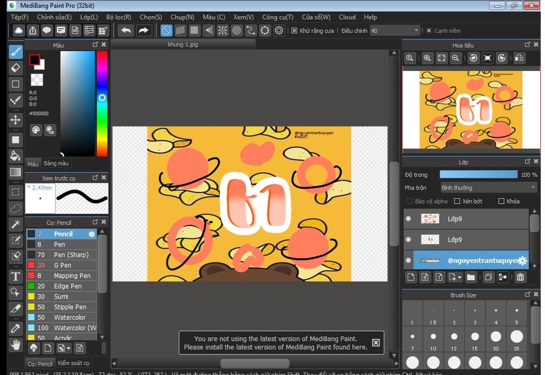Open the Điều chỉnh value dropdown
This screenshot has width=545, height=375.
pyautogui.click(x=395, y=30)
